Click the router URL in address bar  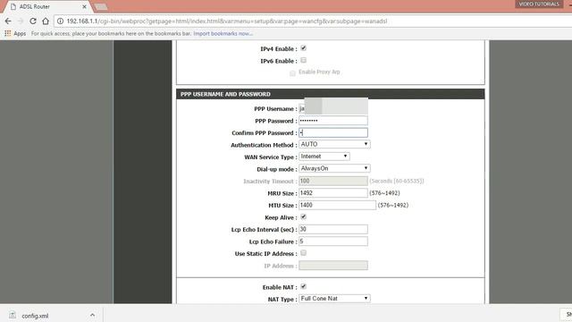coord(226,21)
